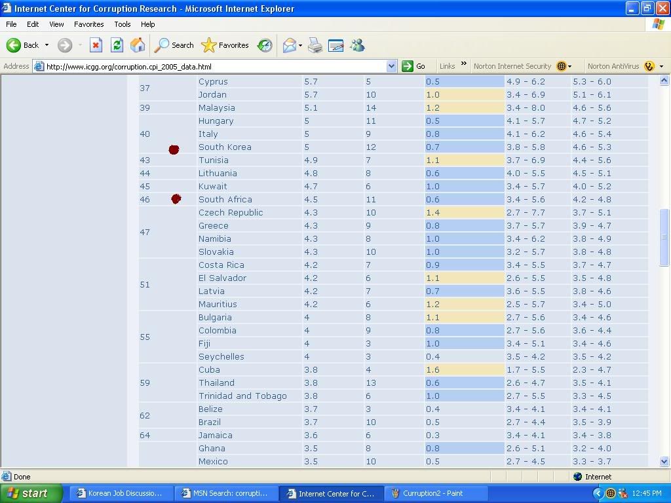The image size is (671, 503).
Task: Expand the Norton Internet Security dropdown
Action: 569,66
